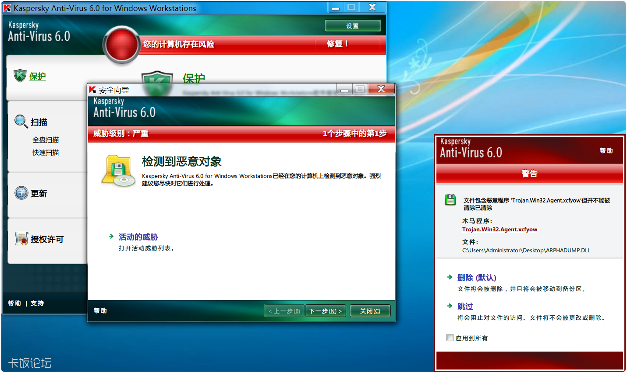The height and width of the screenshot is (373, 627).
Task: Open the Trojan.Win32.Agent.xcfyow threat link
Action: coord(499,229)
